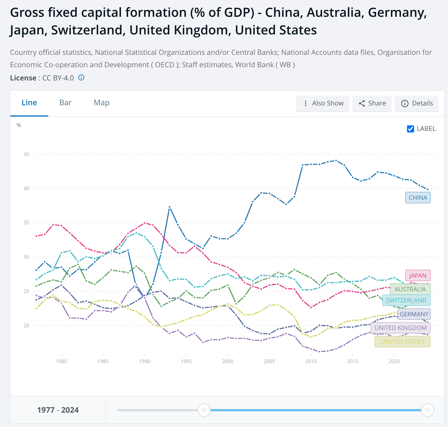Screen dimensions: 448x427
Task: Click the 1990 x-axis label
Action: (x=145, y=361)
